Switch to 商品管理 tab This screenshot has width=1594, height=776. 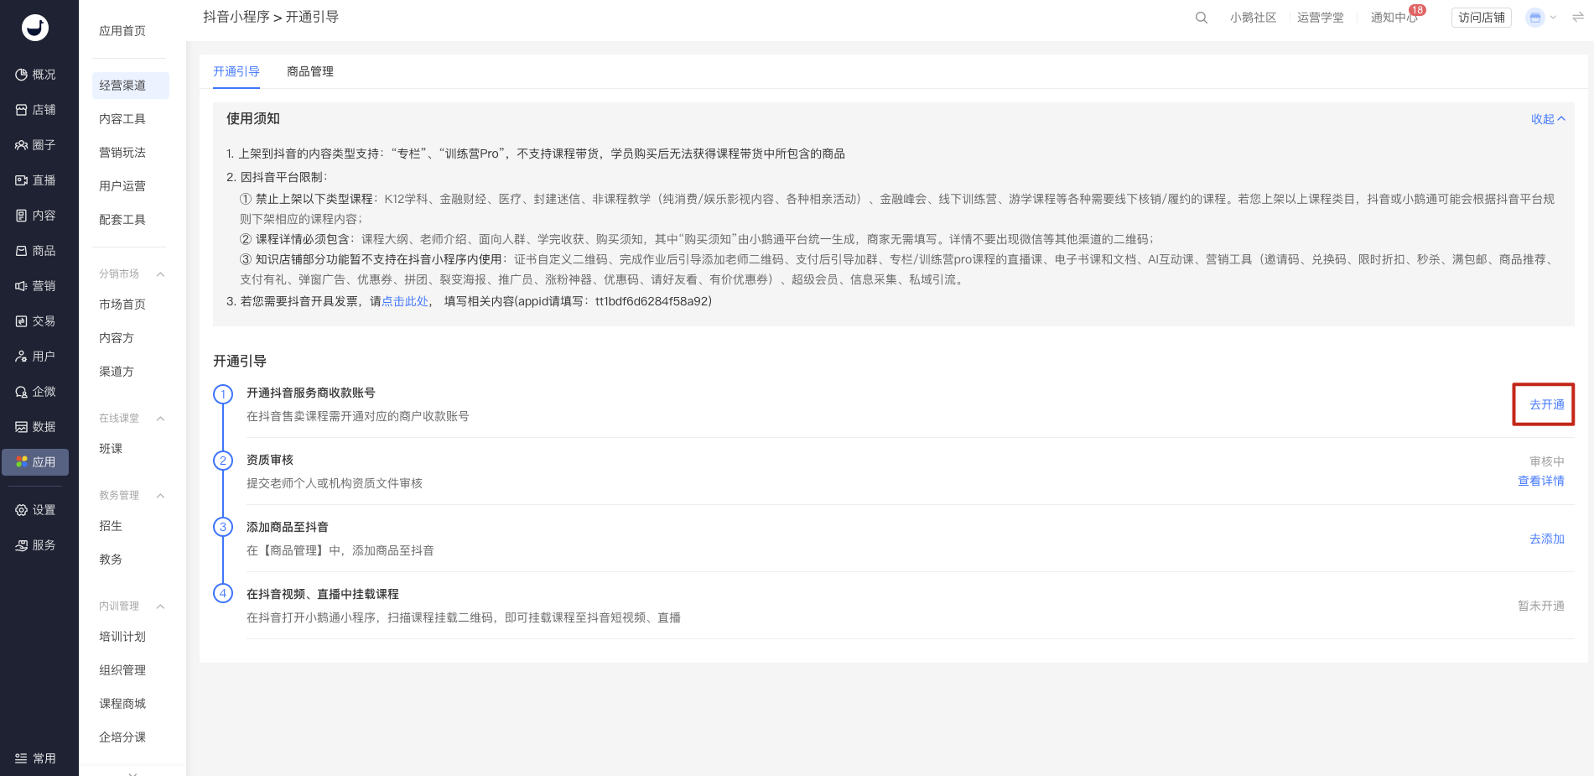[310, 71]
